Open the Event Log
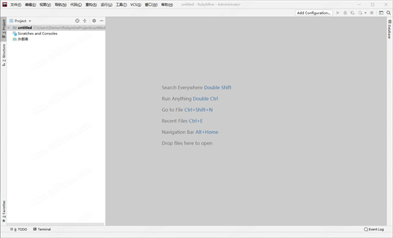Screen dimensions: 393x238 pyautogui.click(x=374, y=229)
